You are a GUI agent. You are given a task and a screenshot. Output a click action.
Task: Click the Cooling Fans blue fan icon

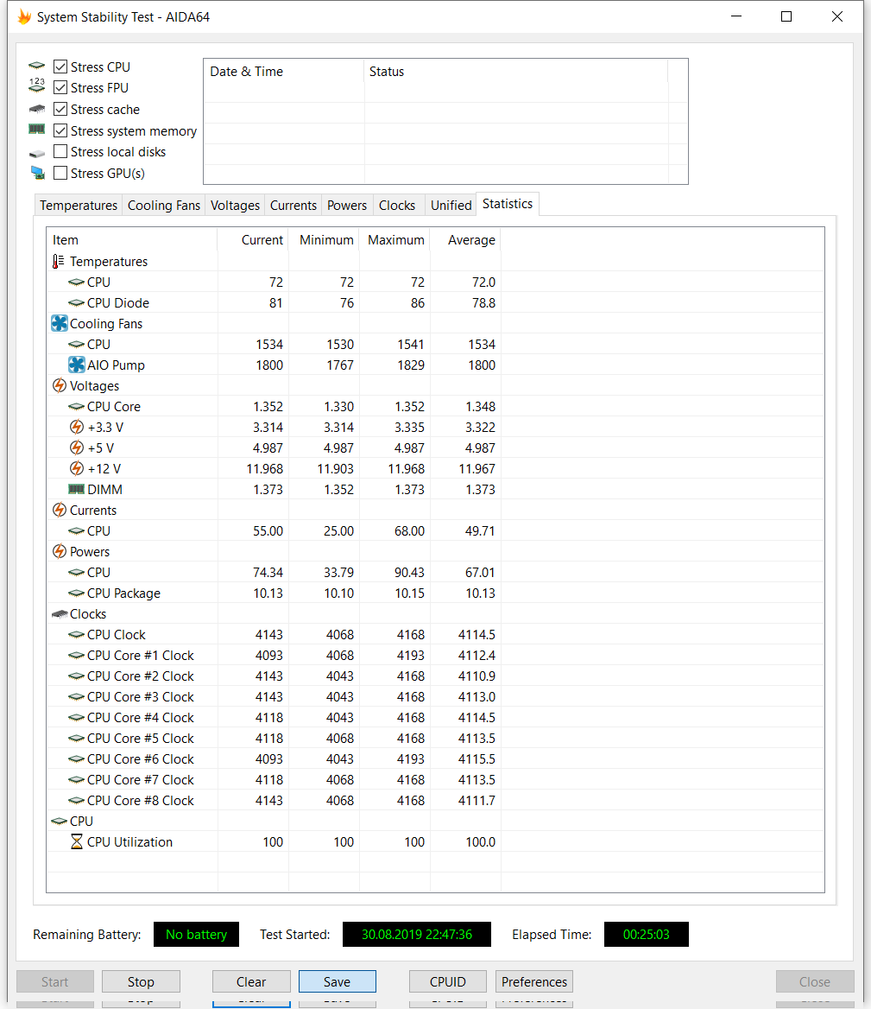coord(60,324)
